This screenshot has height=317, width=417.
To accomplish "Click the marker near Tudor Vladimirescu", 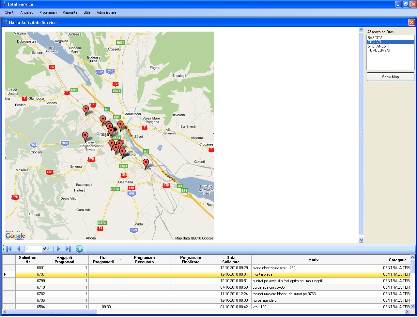I will point(122,153).
